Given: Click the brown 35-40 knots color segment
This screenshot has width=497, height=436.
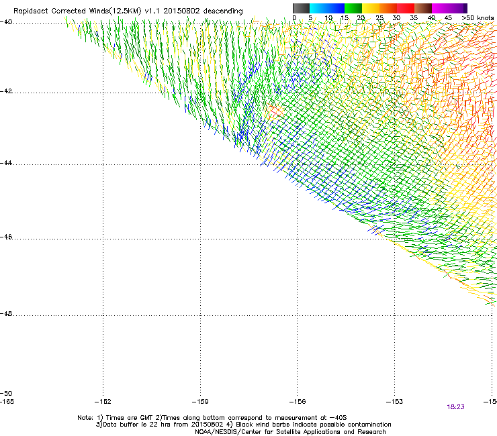Looking at the screenshot, I should click(423, 8).
